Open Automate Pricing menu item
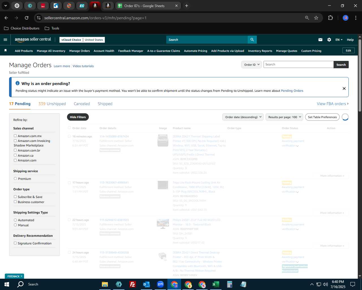This screenshot has width=362, height=290. click(195, 51)
